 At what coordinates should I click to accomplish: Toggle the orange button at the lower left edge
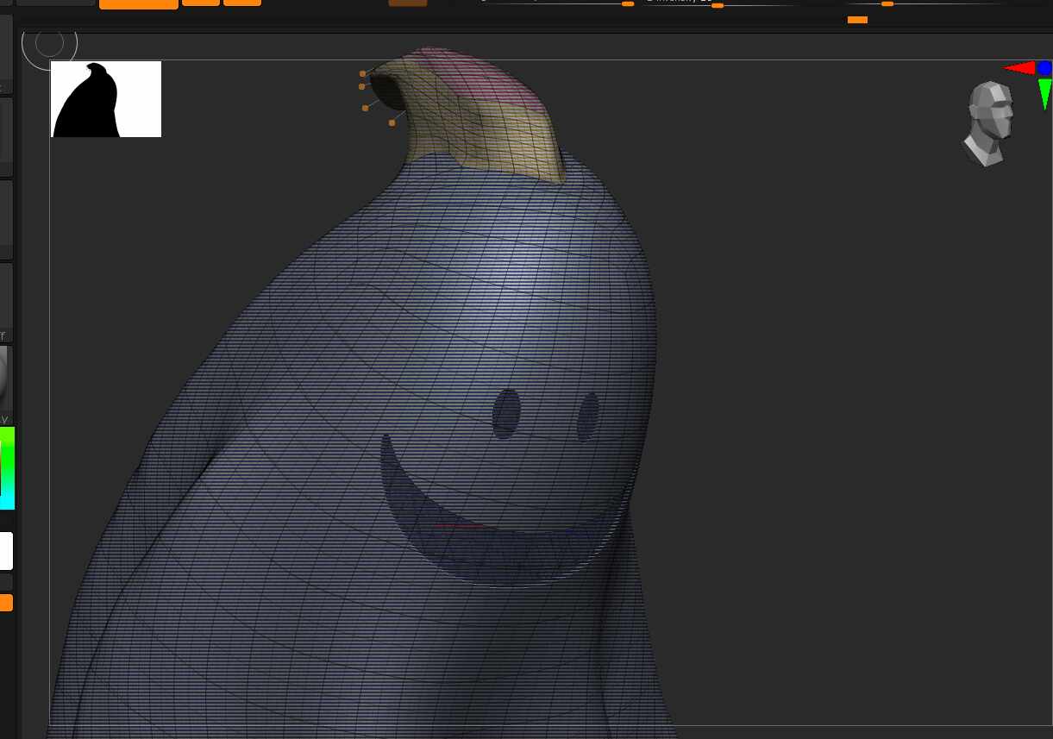point(5,603)
